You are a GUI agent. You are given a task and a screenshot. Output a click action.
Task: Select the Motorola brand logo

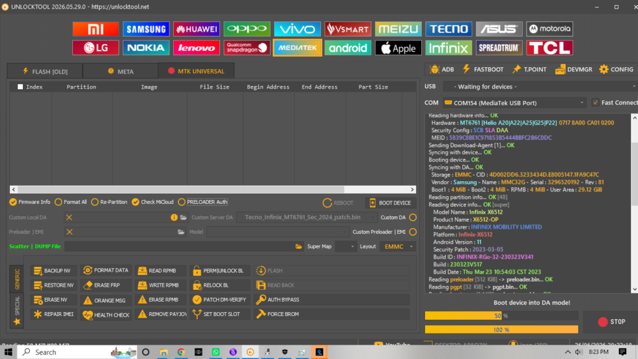click(550, 29)
